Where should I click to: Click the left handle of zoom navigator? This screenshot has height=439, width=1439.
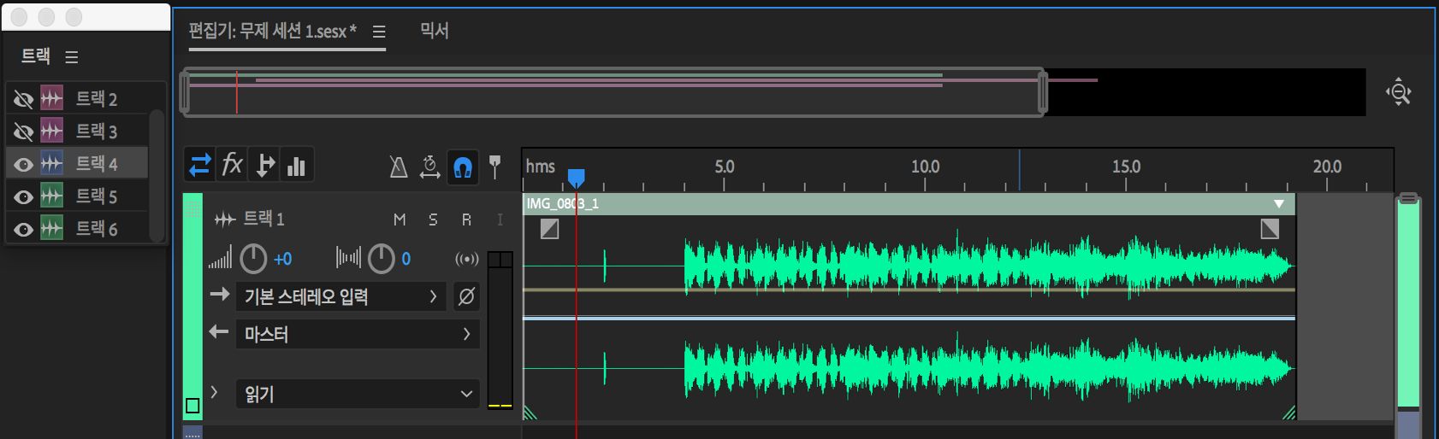184,92
